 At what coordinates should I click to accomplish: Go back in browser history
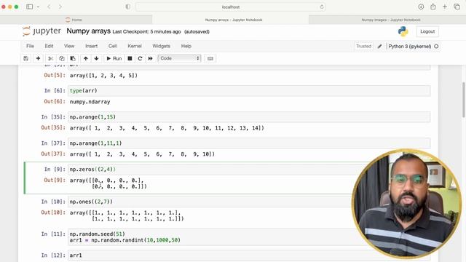point(49,7)
